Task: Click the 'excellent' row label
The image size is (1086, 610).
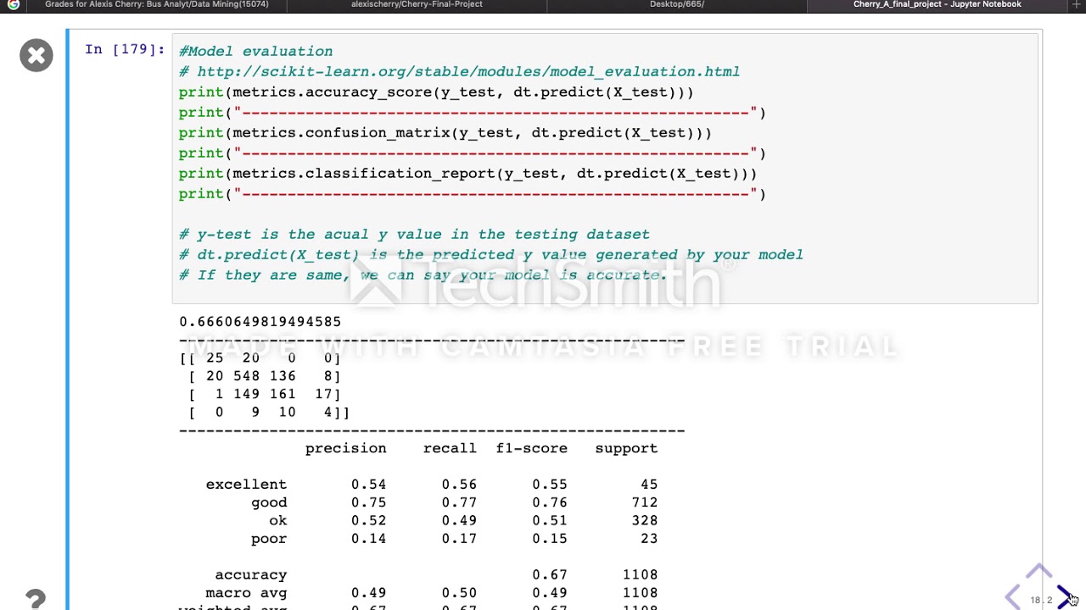Action: (246, 485)
